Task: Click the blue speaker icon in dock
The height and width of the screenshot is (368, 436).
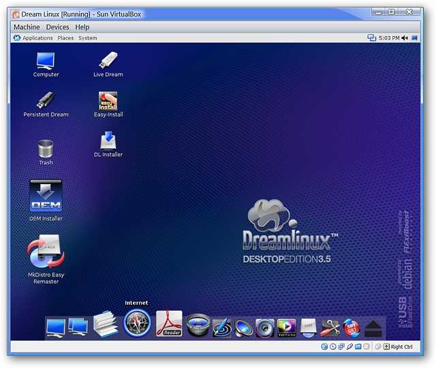Action: click(x=243, y=328)
